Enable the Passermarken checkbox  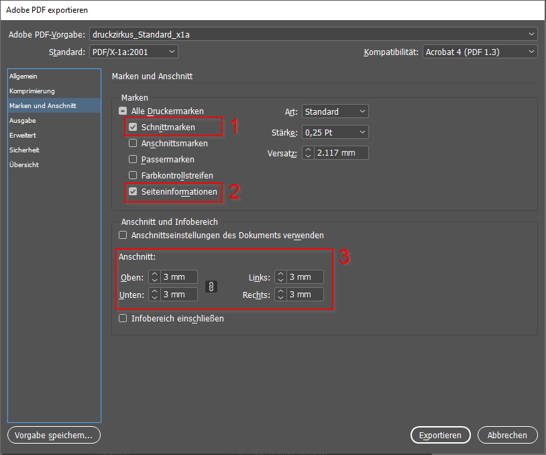pyautogui.click(x=133, y=160)
